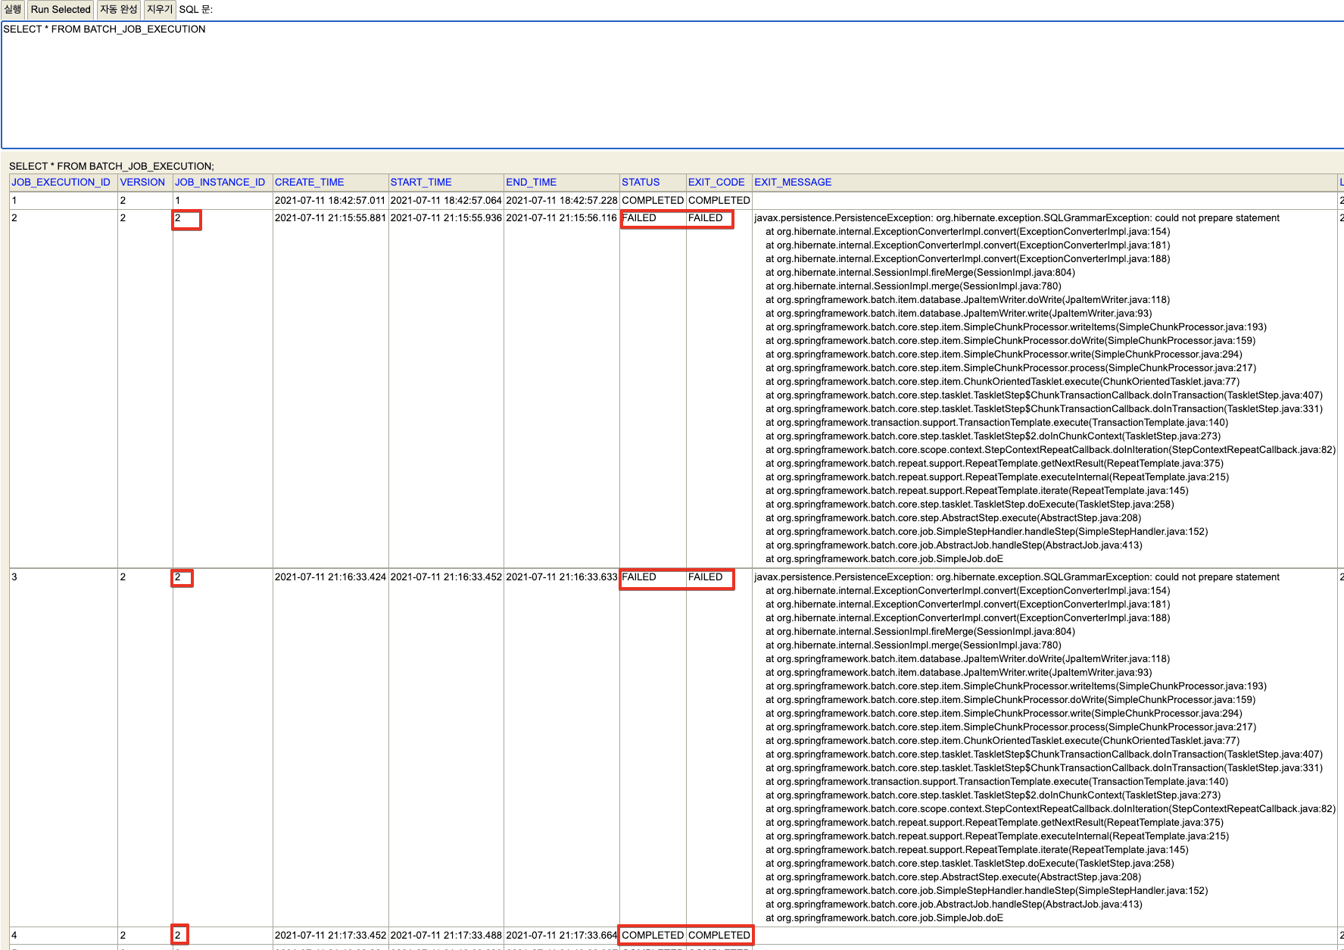Click the create time 2021-07-11 21:17:33.452 cell

[330, 936]
